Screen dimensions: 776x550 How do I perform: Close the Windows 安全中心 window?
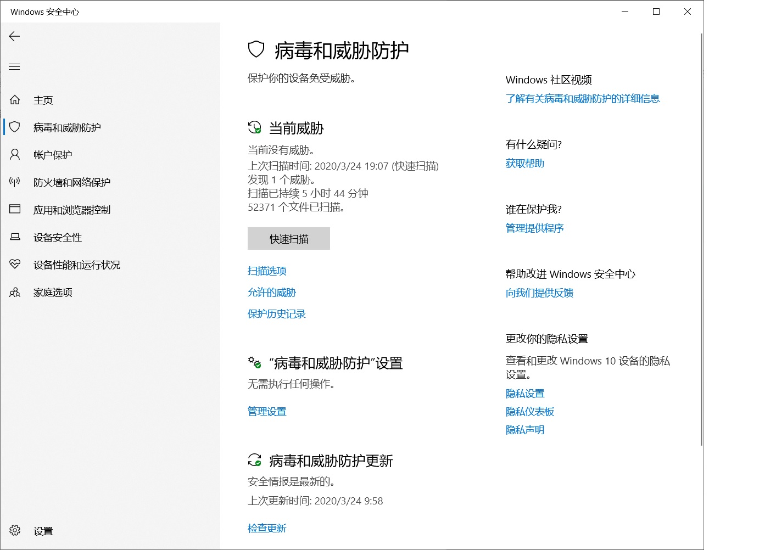click(x=688, y=12)
